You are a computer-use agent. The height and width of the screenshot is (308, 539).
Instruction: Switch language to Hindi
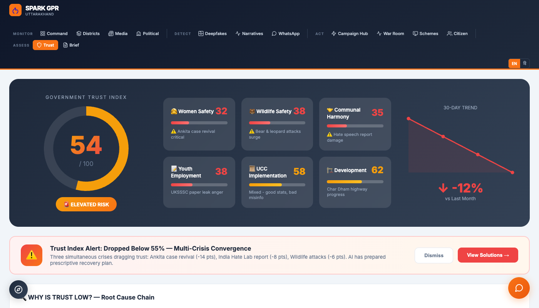pos(524,63)
